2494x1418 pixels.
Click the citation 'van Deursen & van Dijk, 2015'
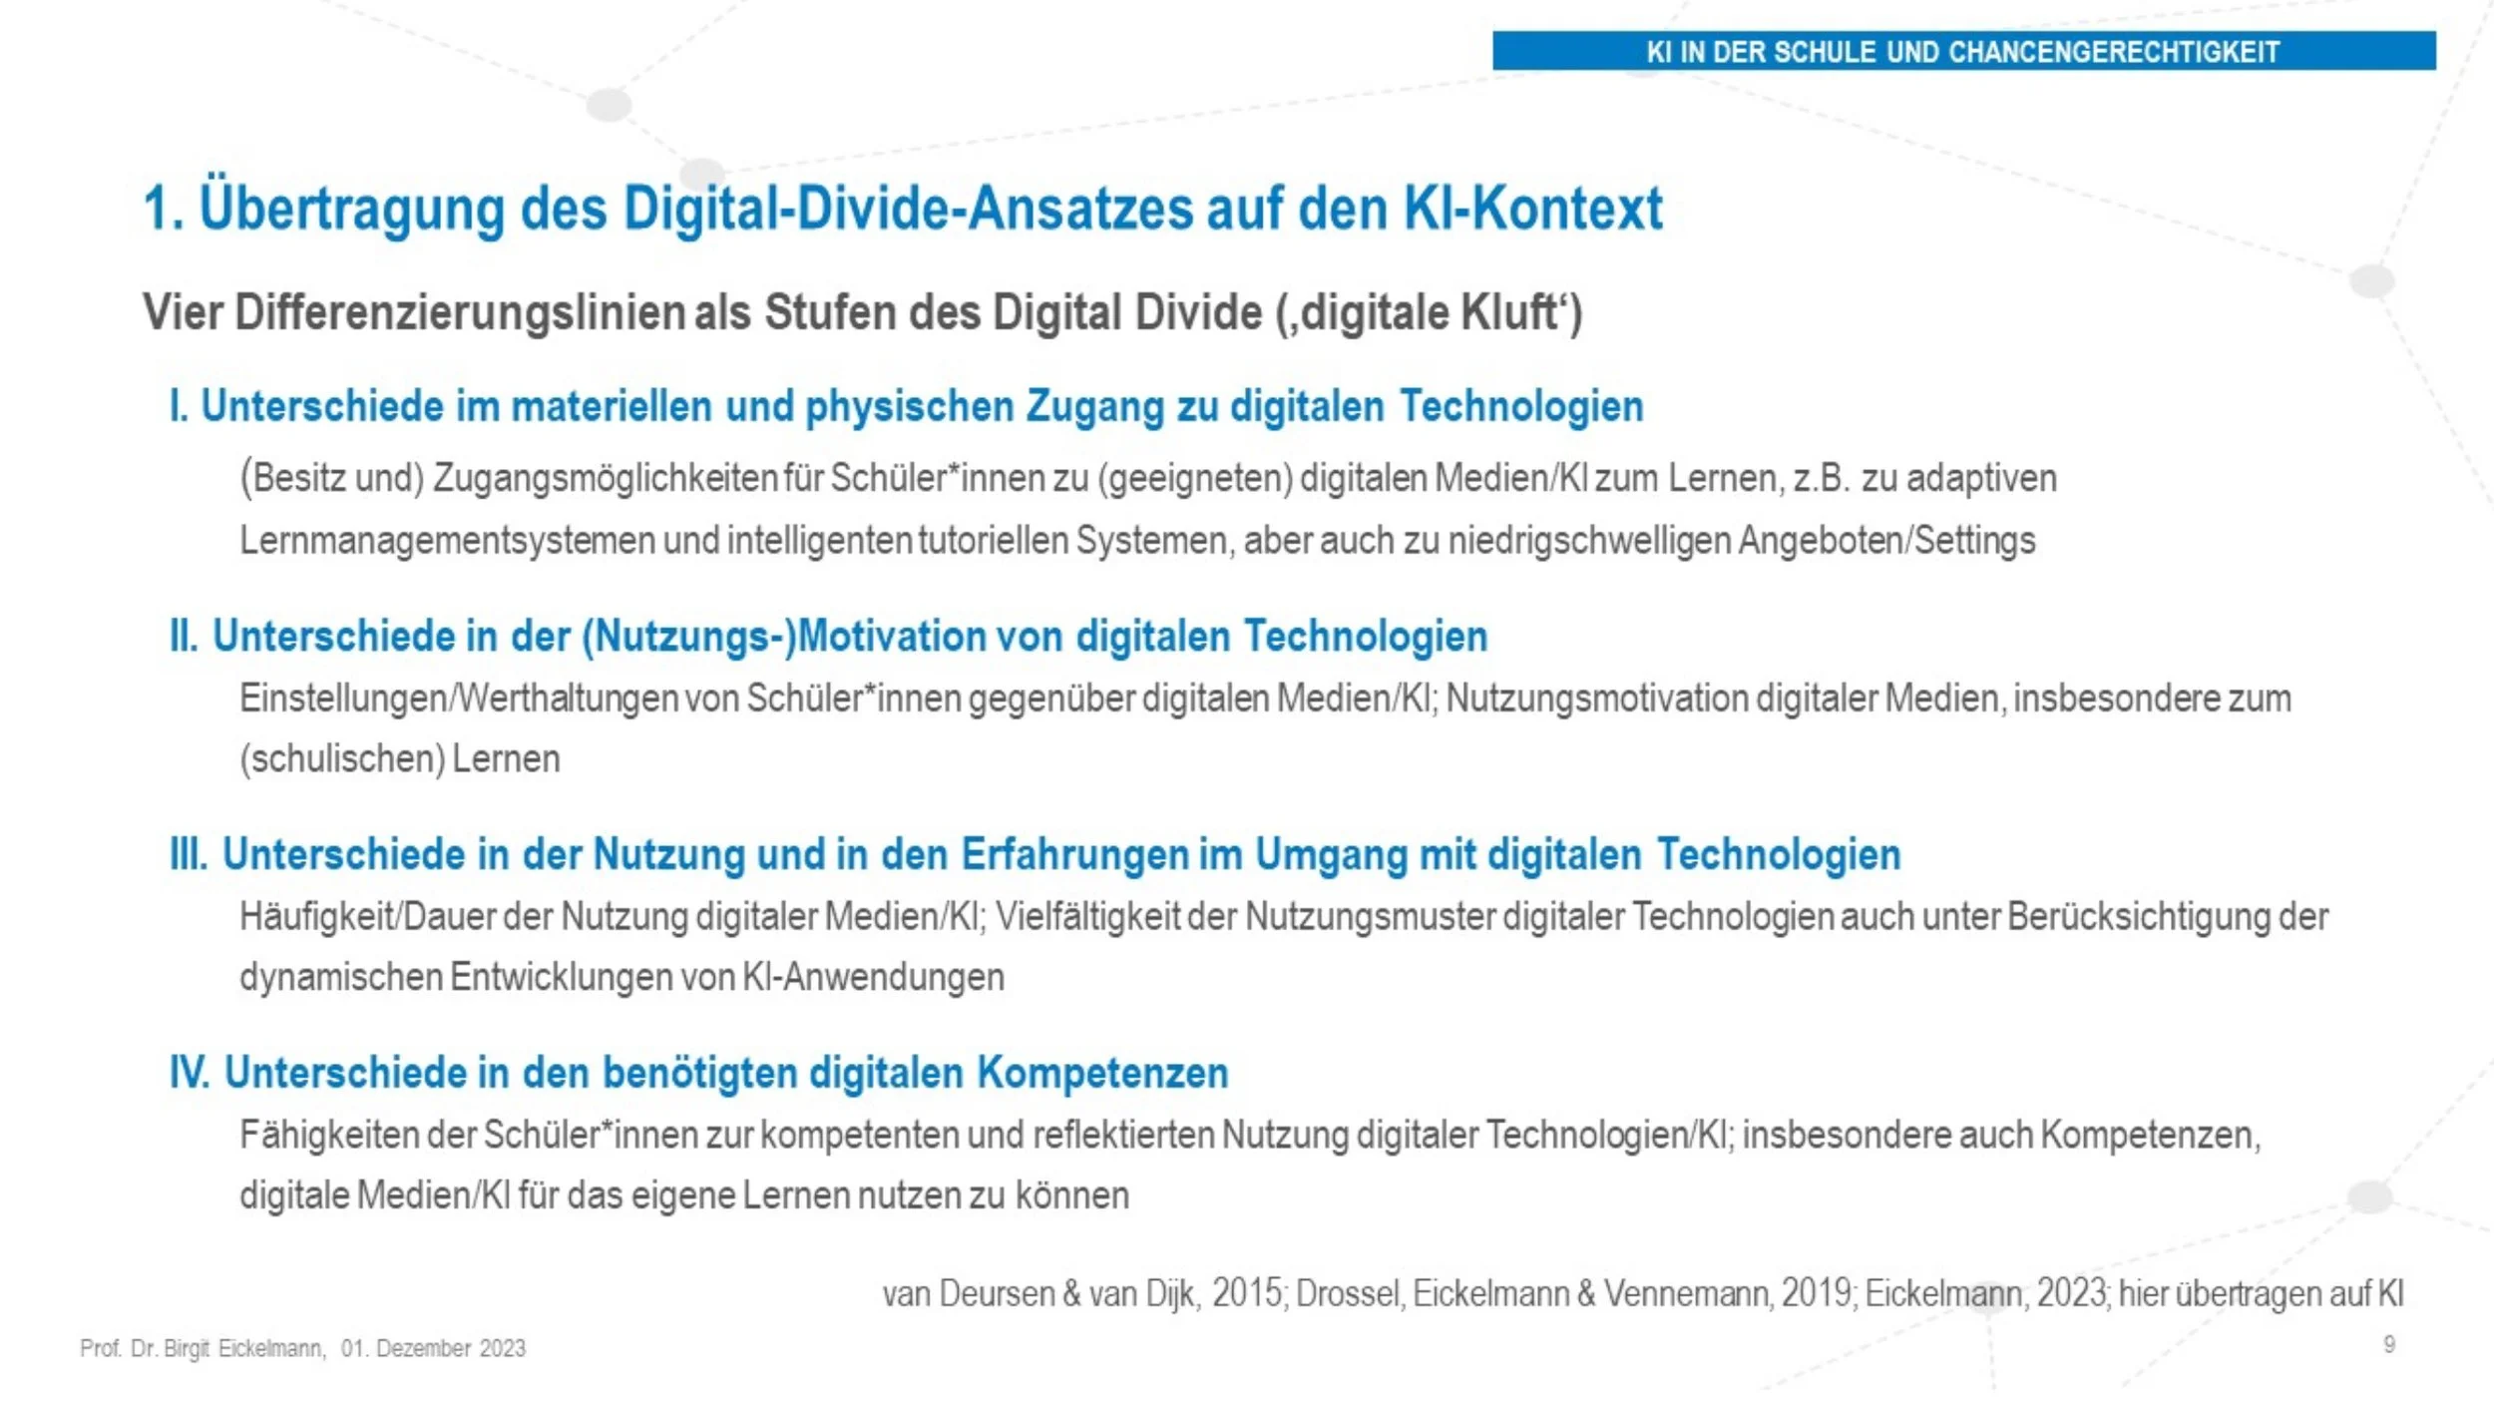pos(1081,1293)
